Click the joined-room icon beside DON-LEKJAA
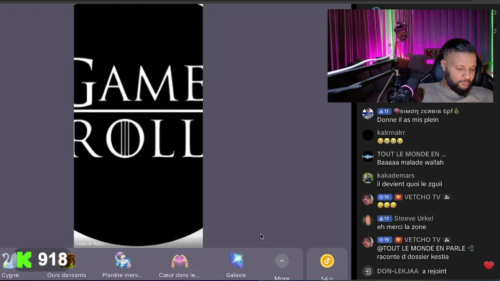Viewport: 500px width, 281px height. coord(368,271)
